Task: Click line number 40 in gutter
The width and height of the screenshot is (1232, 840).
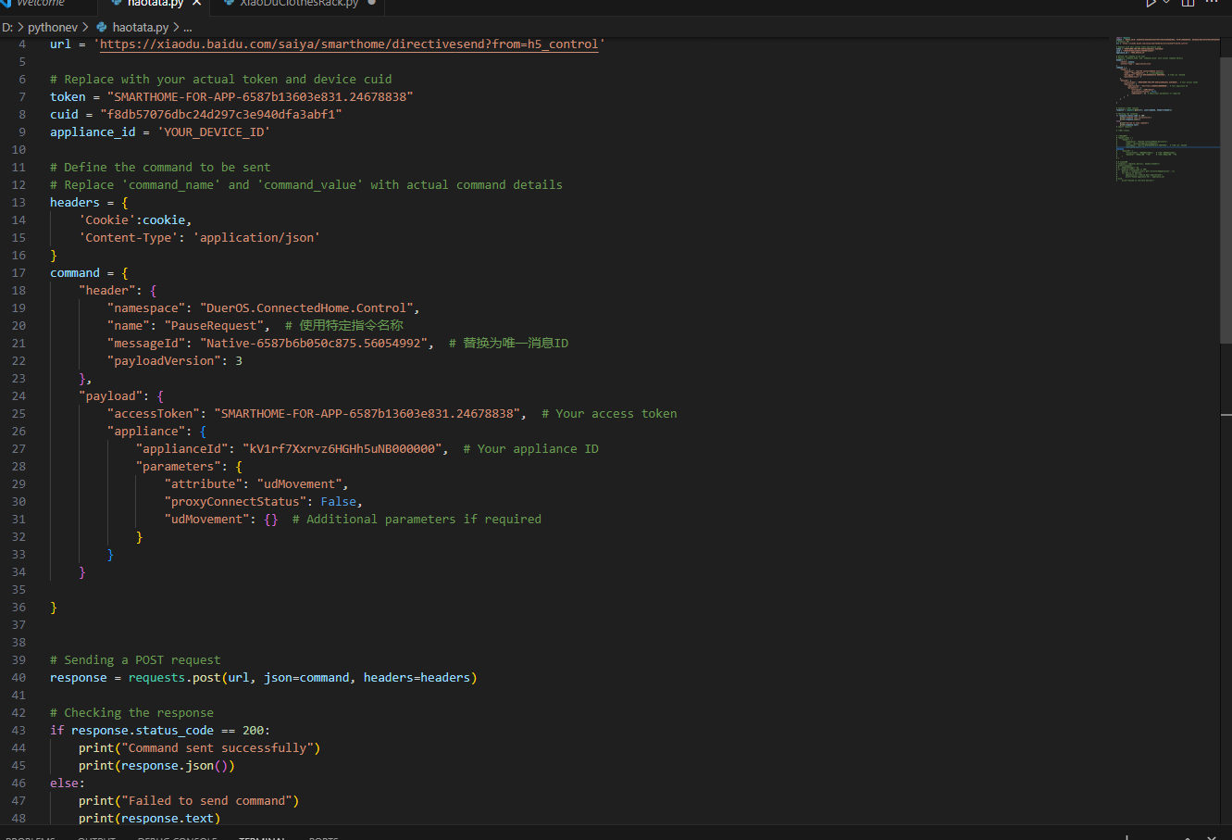Action: [19, 677]
